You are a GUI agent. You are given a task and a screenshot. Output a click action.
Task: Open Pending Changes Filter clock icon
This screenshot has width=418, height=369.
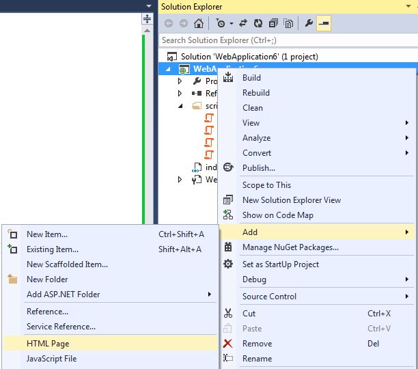click(x=220, y=23)
